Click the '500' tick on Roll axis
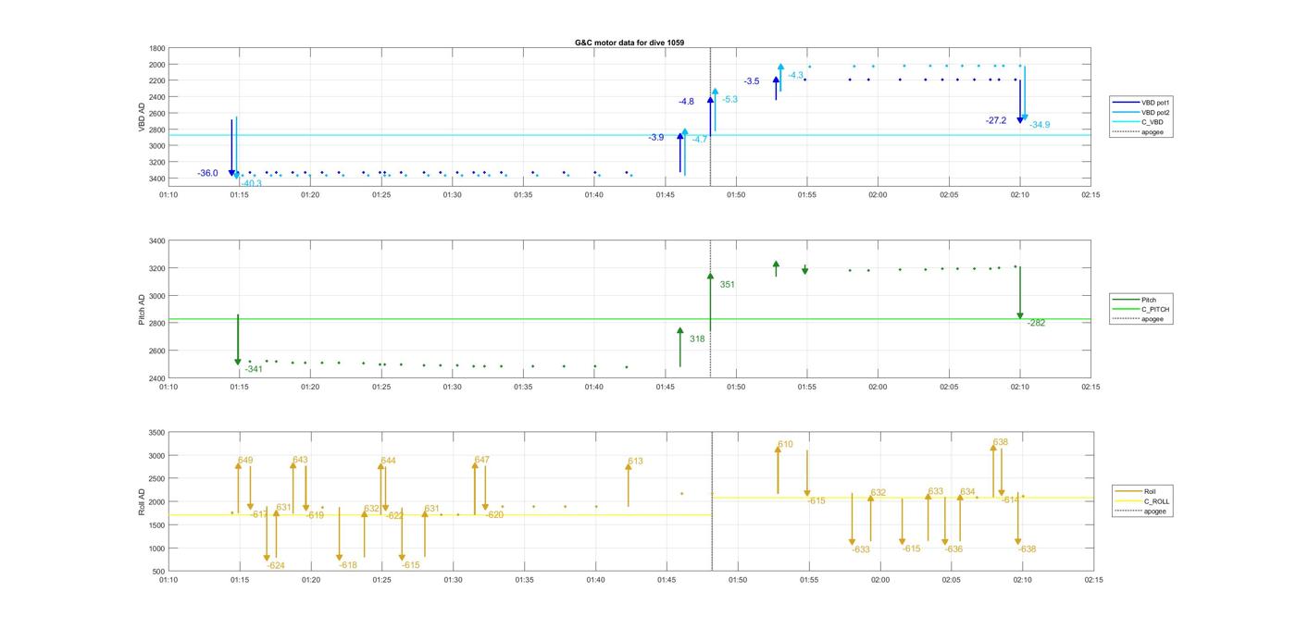The height and width of the screenshot is (641, 1296). coord(159,572)
